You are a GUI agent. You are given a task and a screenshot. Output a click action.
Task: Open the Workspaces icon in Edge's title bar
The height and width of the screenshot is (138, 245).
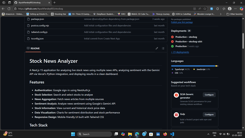[4, 2]
